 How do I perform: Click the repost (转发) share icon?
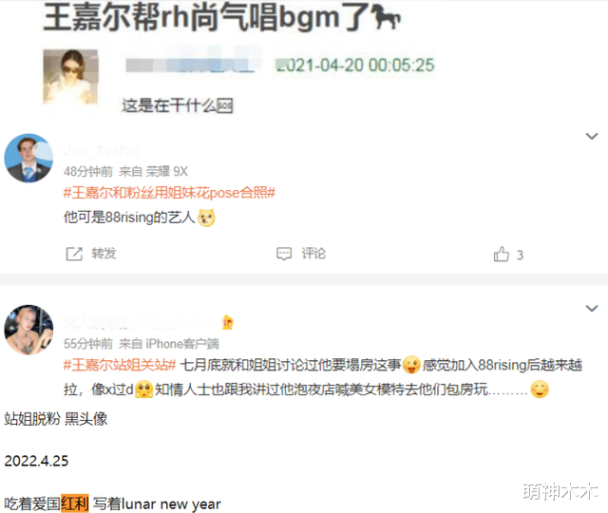pyautogui.click(x=74, y=254)
